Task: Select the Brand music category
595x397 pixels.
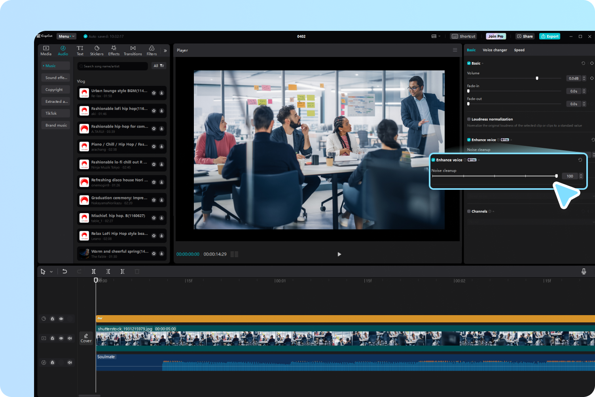Action: [56, 125]
